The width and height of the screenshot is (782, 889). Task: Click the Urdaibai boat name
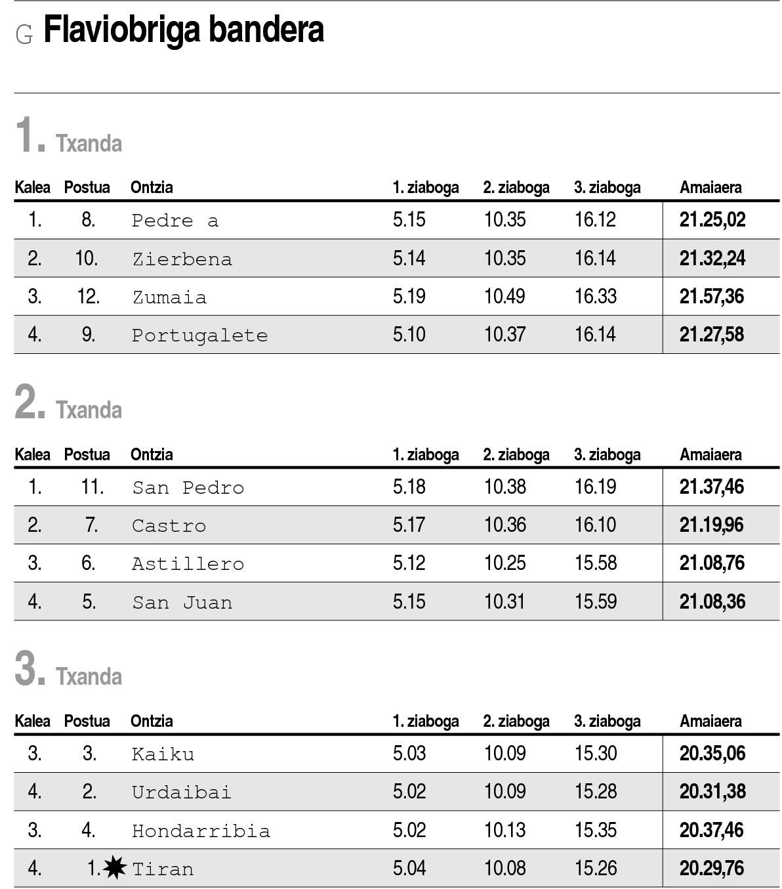pyautogui.click(x=182, y=792)
